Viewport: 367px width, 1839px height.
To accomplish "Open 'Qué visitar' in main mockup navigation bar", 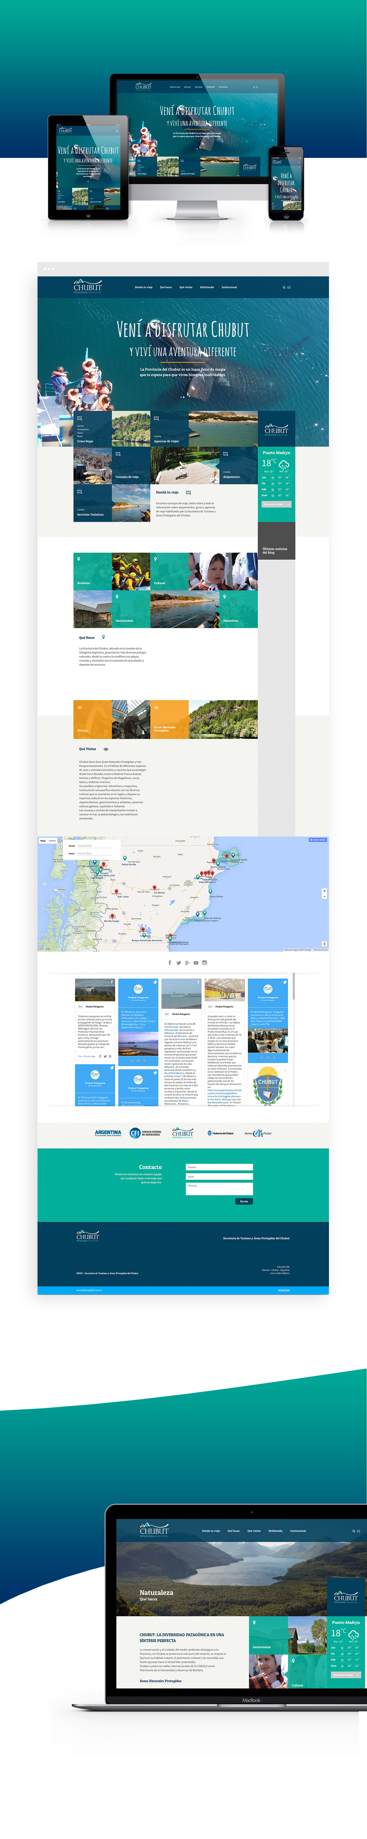I will (x=186, y=287).
